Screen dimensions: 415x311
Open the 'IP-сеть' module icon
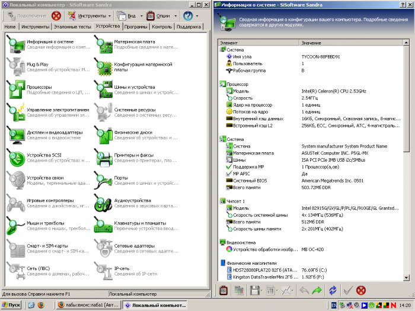(103, 271)
